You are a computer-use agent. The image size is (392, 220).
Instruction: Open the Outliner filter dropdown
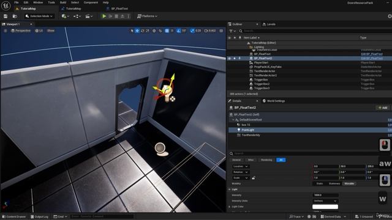[x=233, y=31]
